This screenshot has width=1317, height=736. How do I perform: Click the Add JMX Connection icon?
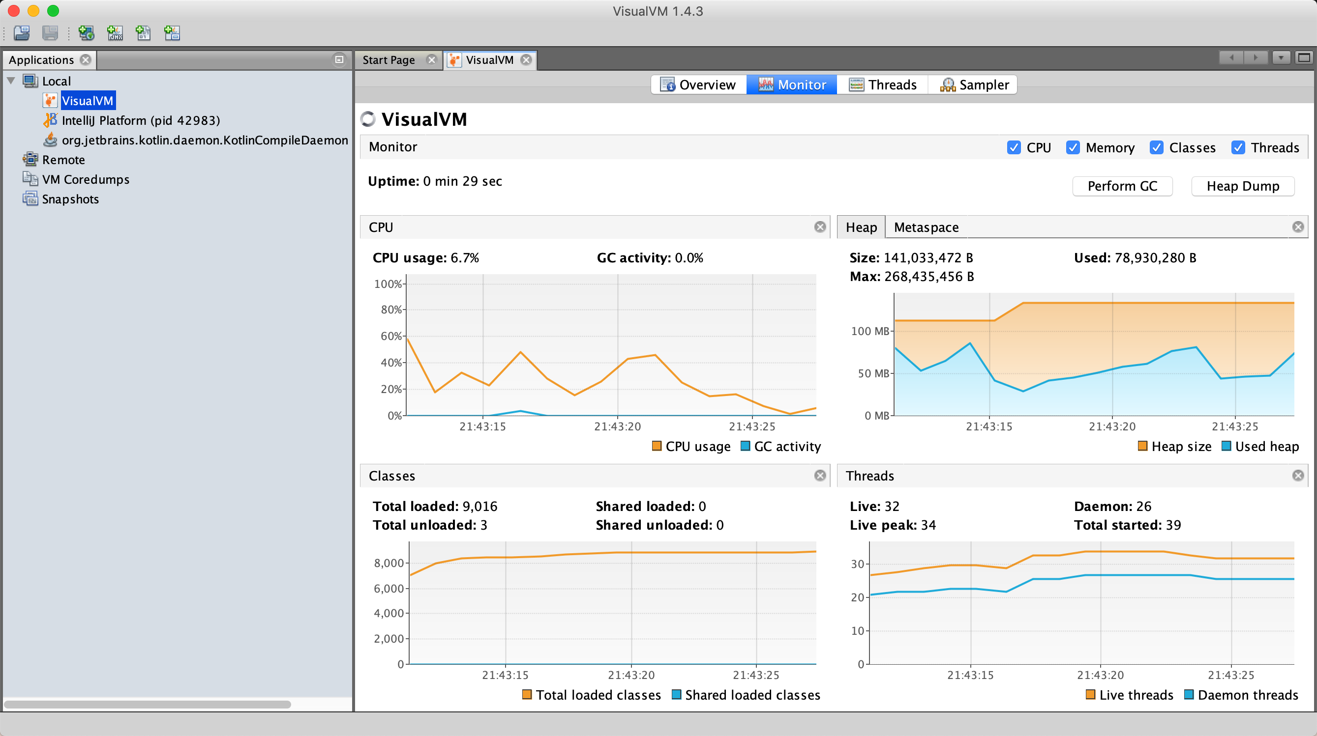115,33
